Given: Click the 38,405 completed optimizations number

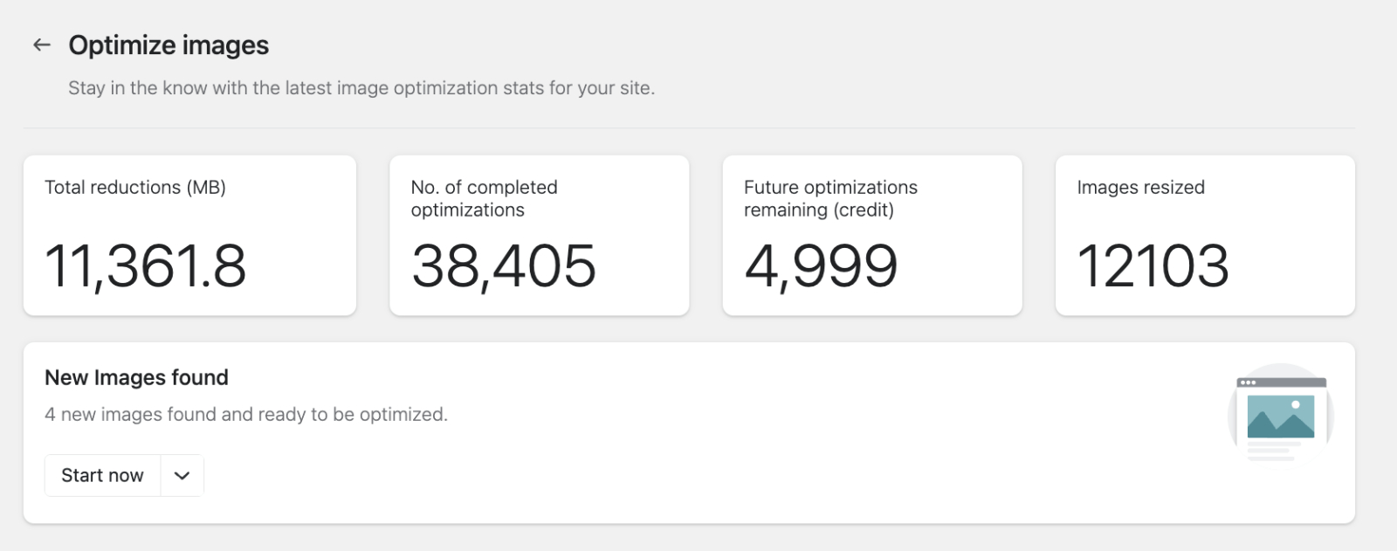Looking at the screenshot, I should (x=504, y=266).
